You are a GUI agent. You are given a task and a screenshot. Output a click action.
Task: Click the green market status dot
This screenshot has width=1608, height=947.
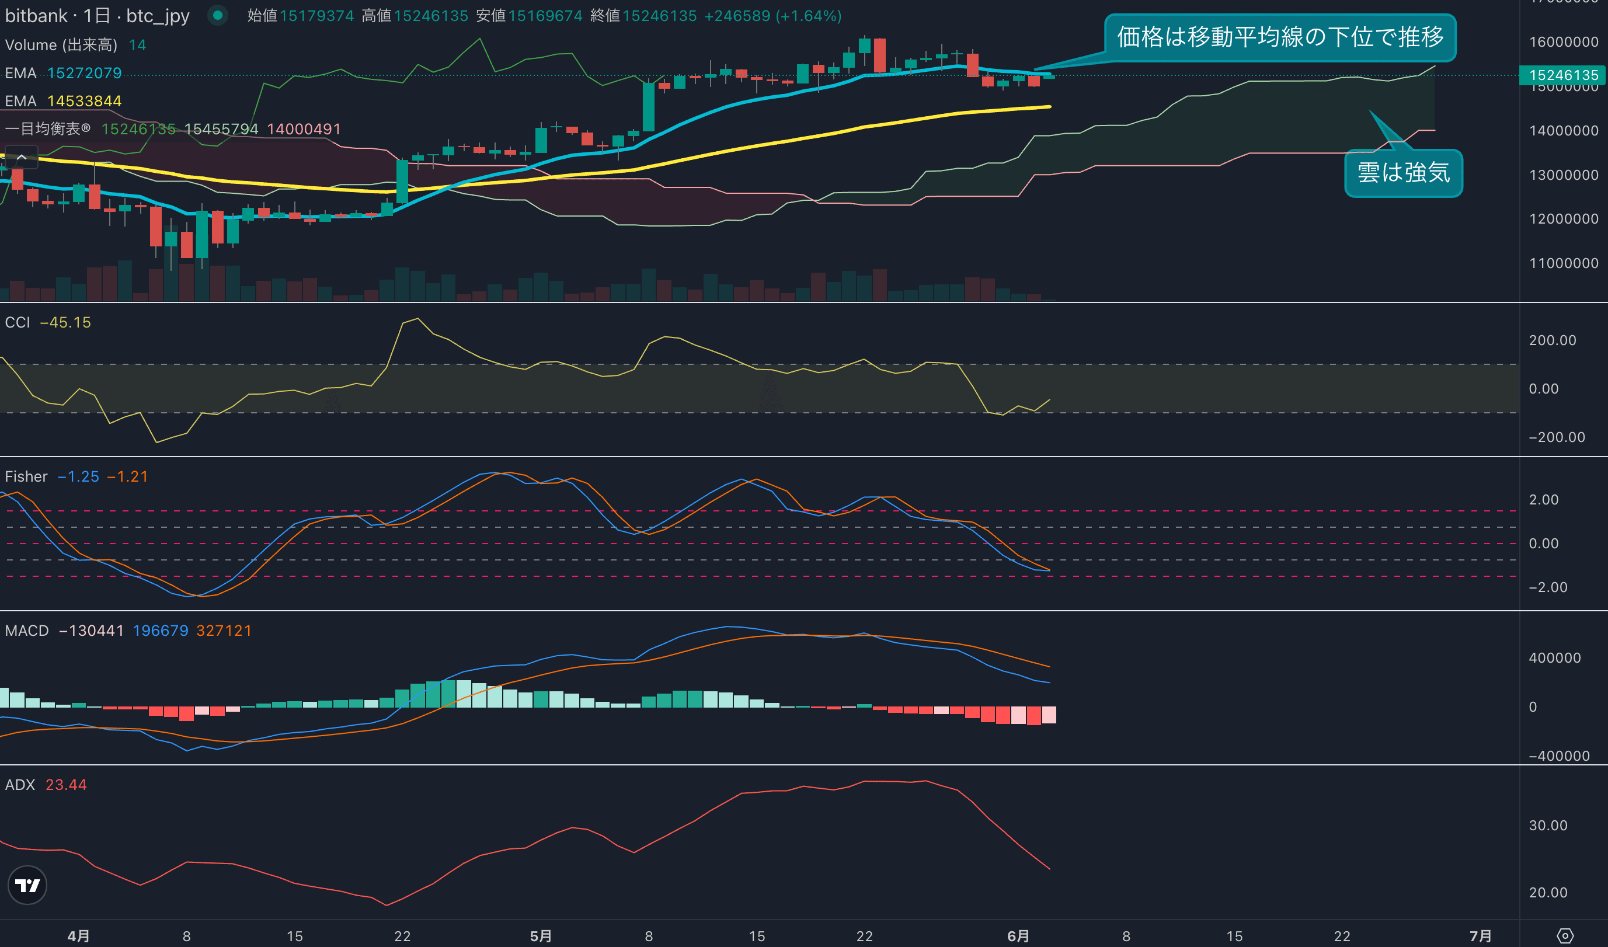[218, 15]
